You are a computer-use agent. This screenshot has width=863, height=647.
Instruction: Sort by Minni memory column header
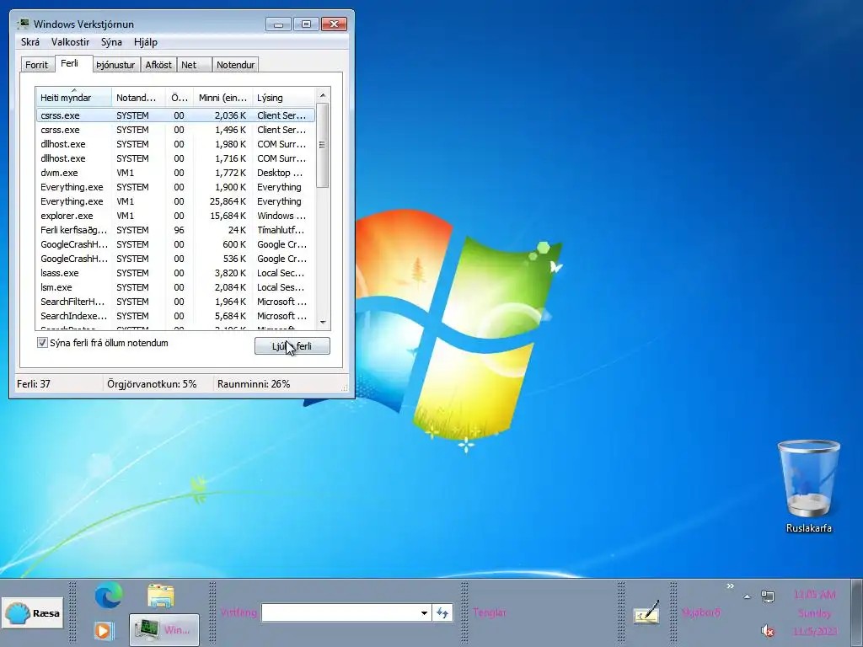222,98
